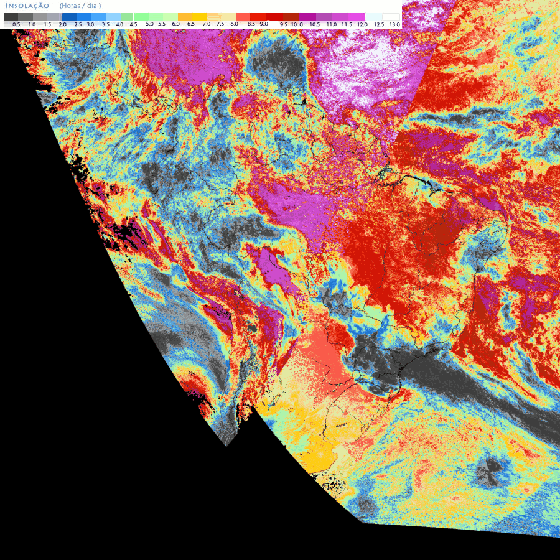This screenshot has width=560, height=560.
Task: Choose the brownish-red swatch above 10.0
Action: coord(291,17)
